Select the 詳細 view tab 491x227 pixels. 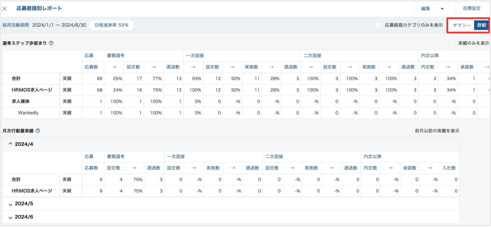click(481, 25)
